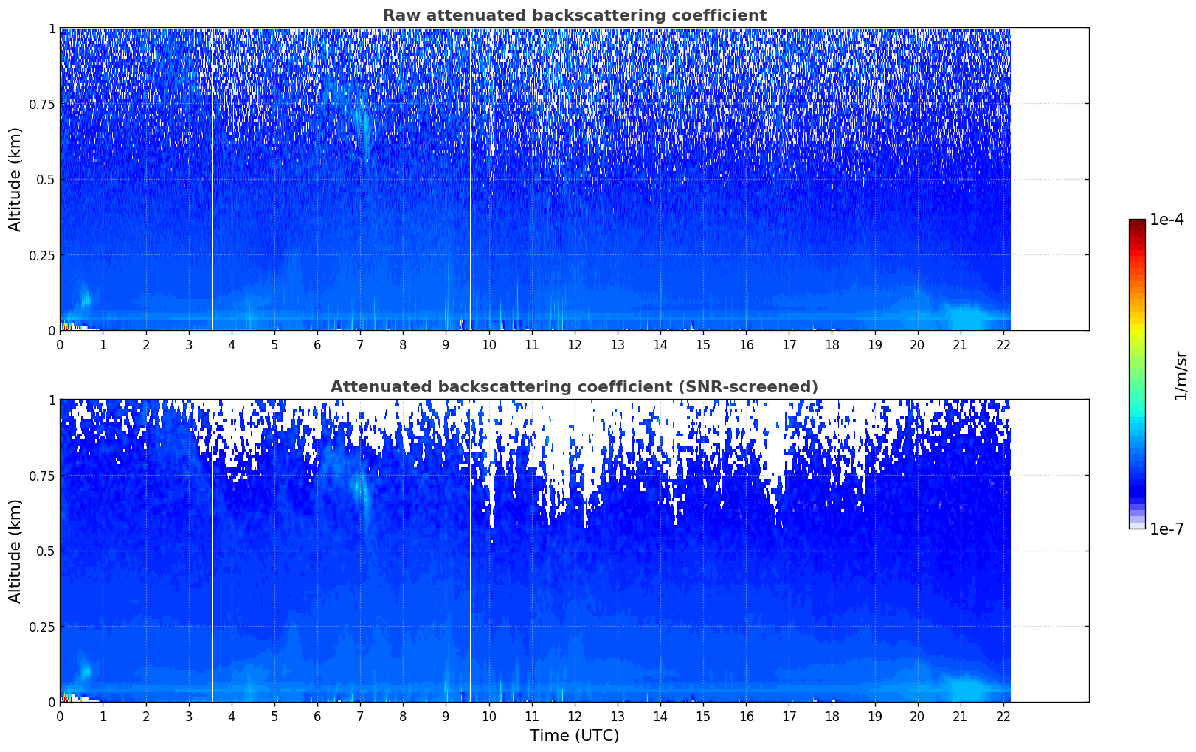The image size is (1196, 752).
Task: Click hour 9 tick below SNR-screened plot
Action: [x=446, y=716]
